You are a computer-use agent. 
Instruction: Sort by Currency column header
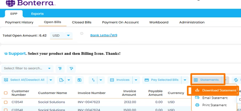pyautogui.click(x=176, y=93)
